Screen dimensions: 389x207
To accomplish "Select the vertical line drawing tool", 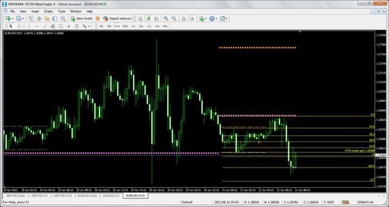I will tap(29, 26).
